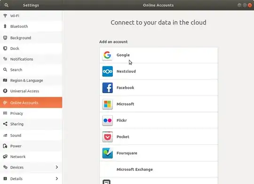Click the Sharing icon in sidebar

tap(5, 124)
